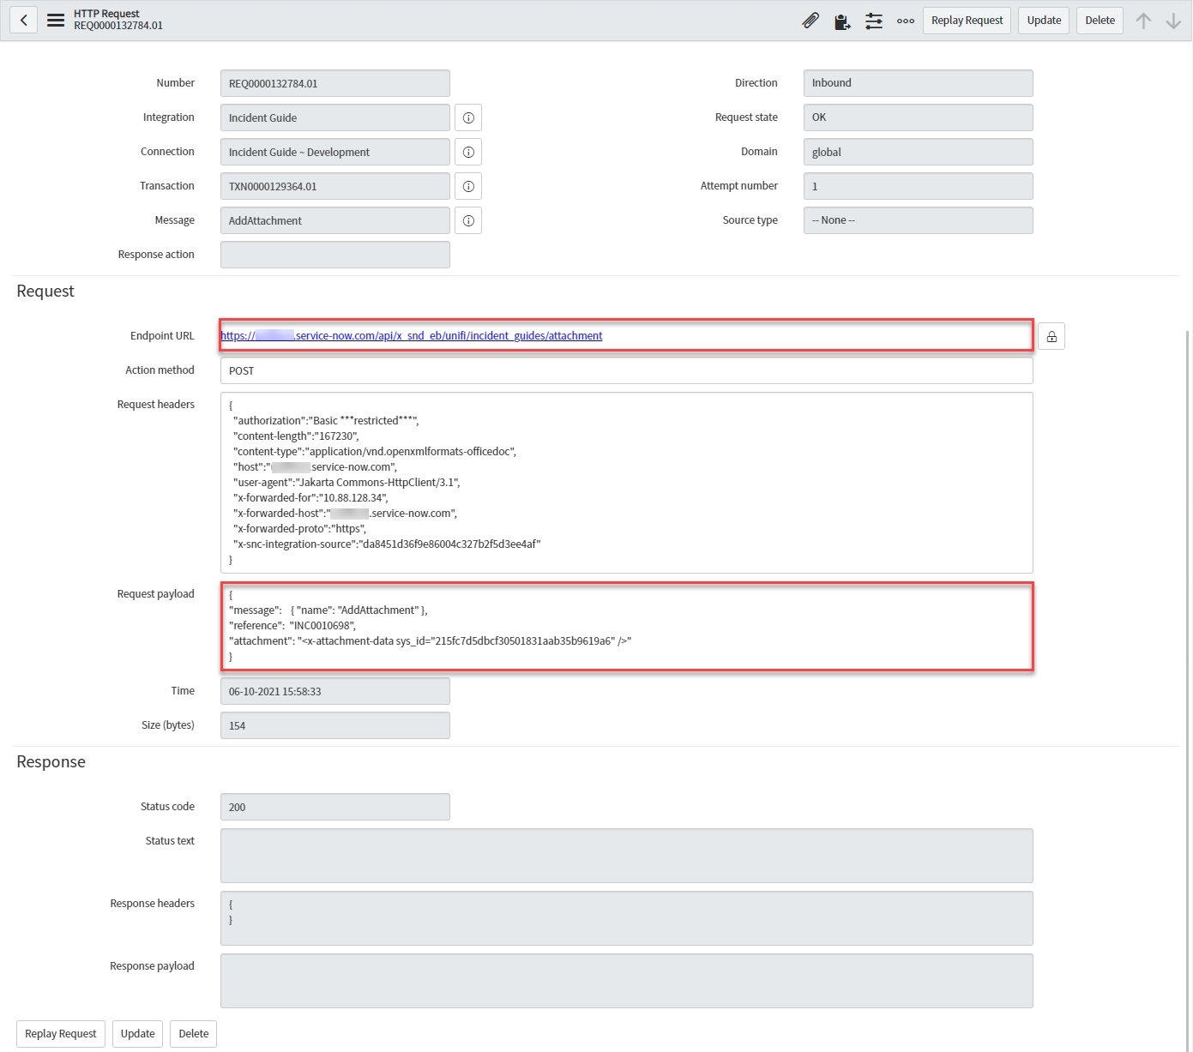Click into the Action method field
The height and width of the screenshot is (1052, 1193).
tap(626, 370)
